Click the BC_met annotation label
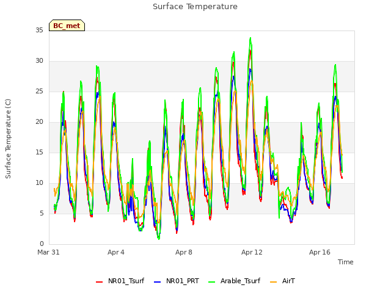 [x=67, y=26]
